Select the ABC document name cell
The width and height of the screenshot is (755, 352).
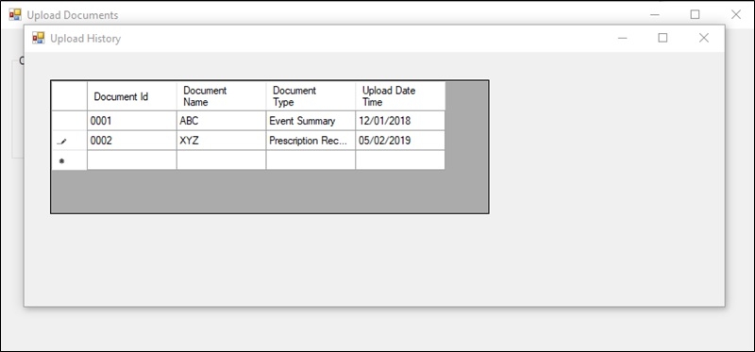(x=222, y=121)
